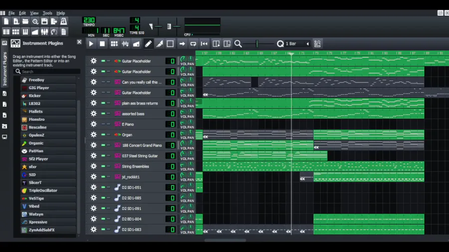
Task: Unmute the E Piano track
Action: coord(103,124)
